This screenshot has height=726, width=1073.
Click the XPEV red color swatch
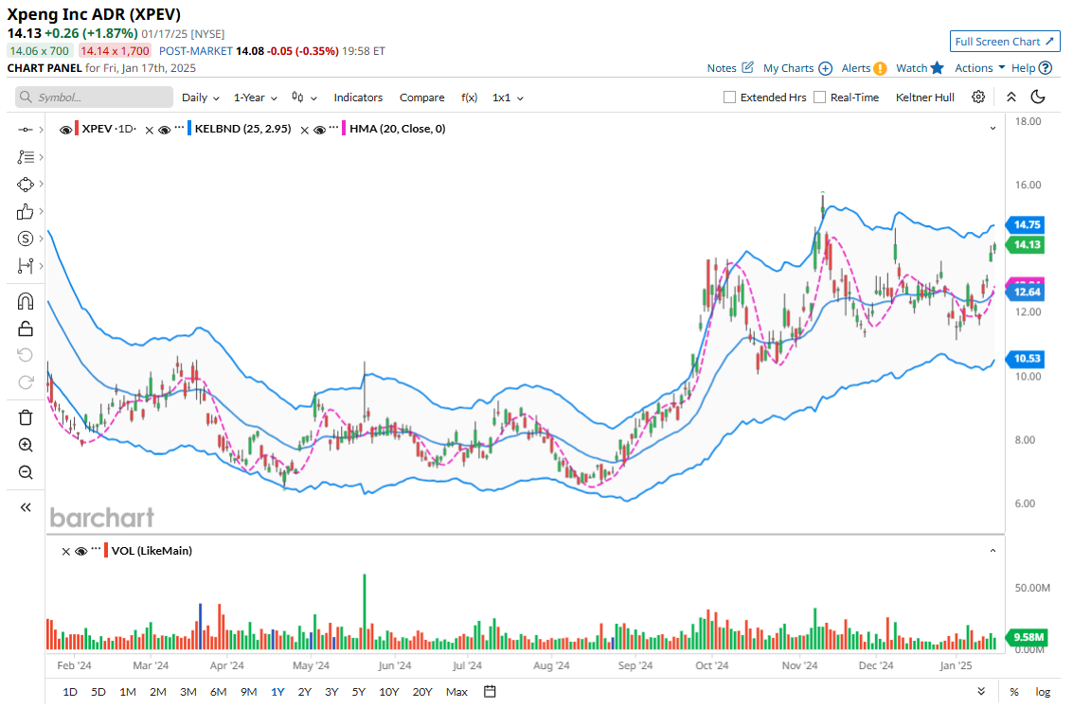77,129
